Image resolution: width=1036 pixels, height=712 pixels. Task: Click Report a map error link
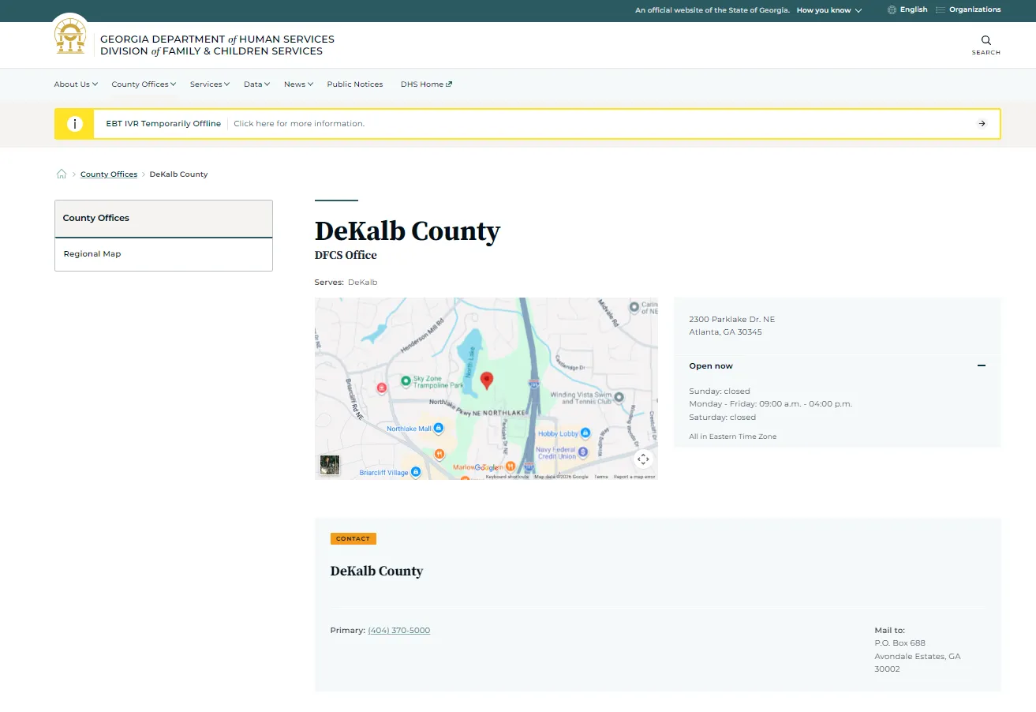click(x=634, y=477)
